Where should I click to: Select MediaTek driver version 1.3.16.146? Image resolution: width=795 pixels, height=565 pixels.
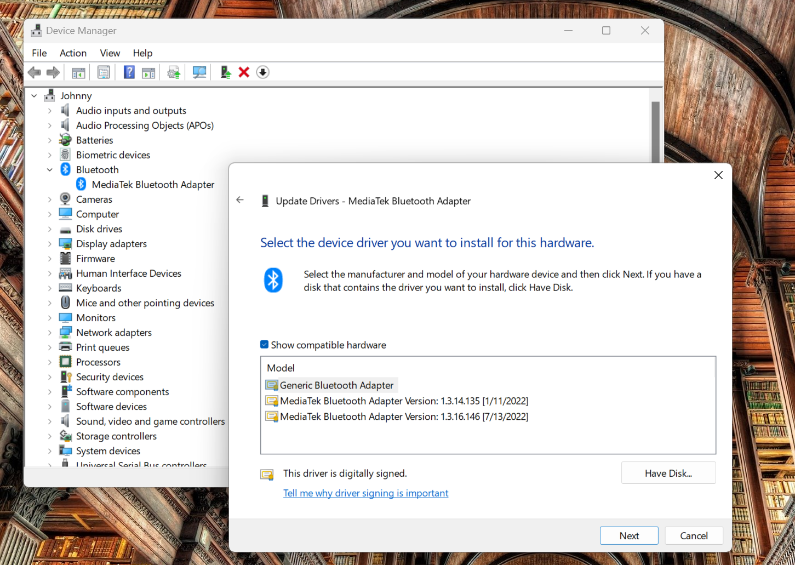[397, 416]
